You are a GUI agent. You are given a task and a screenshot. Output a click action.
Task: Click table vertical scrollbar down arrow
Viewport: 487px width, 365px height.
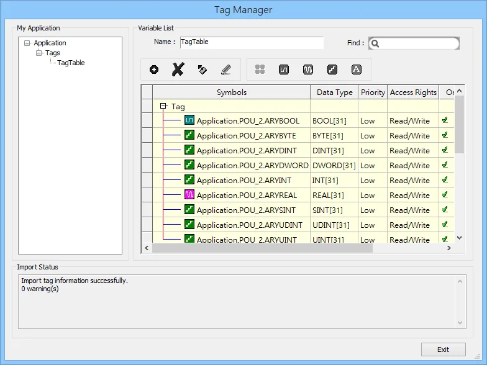pos(460,238)
